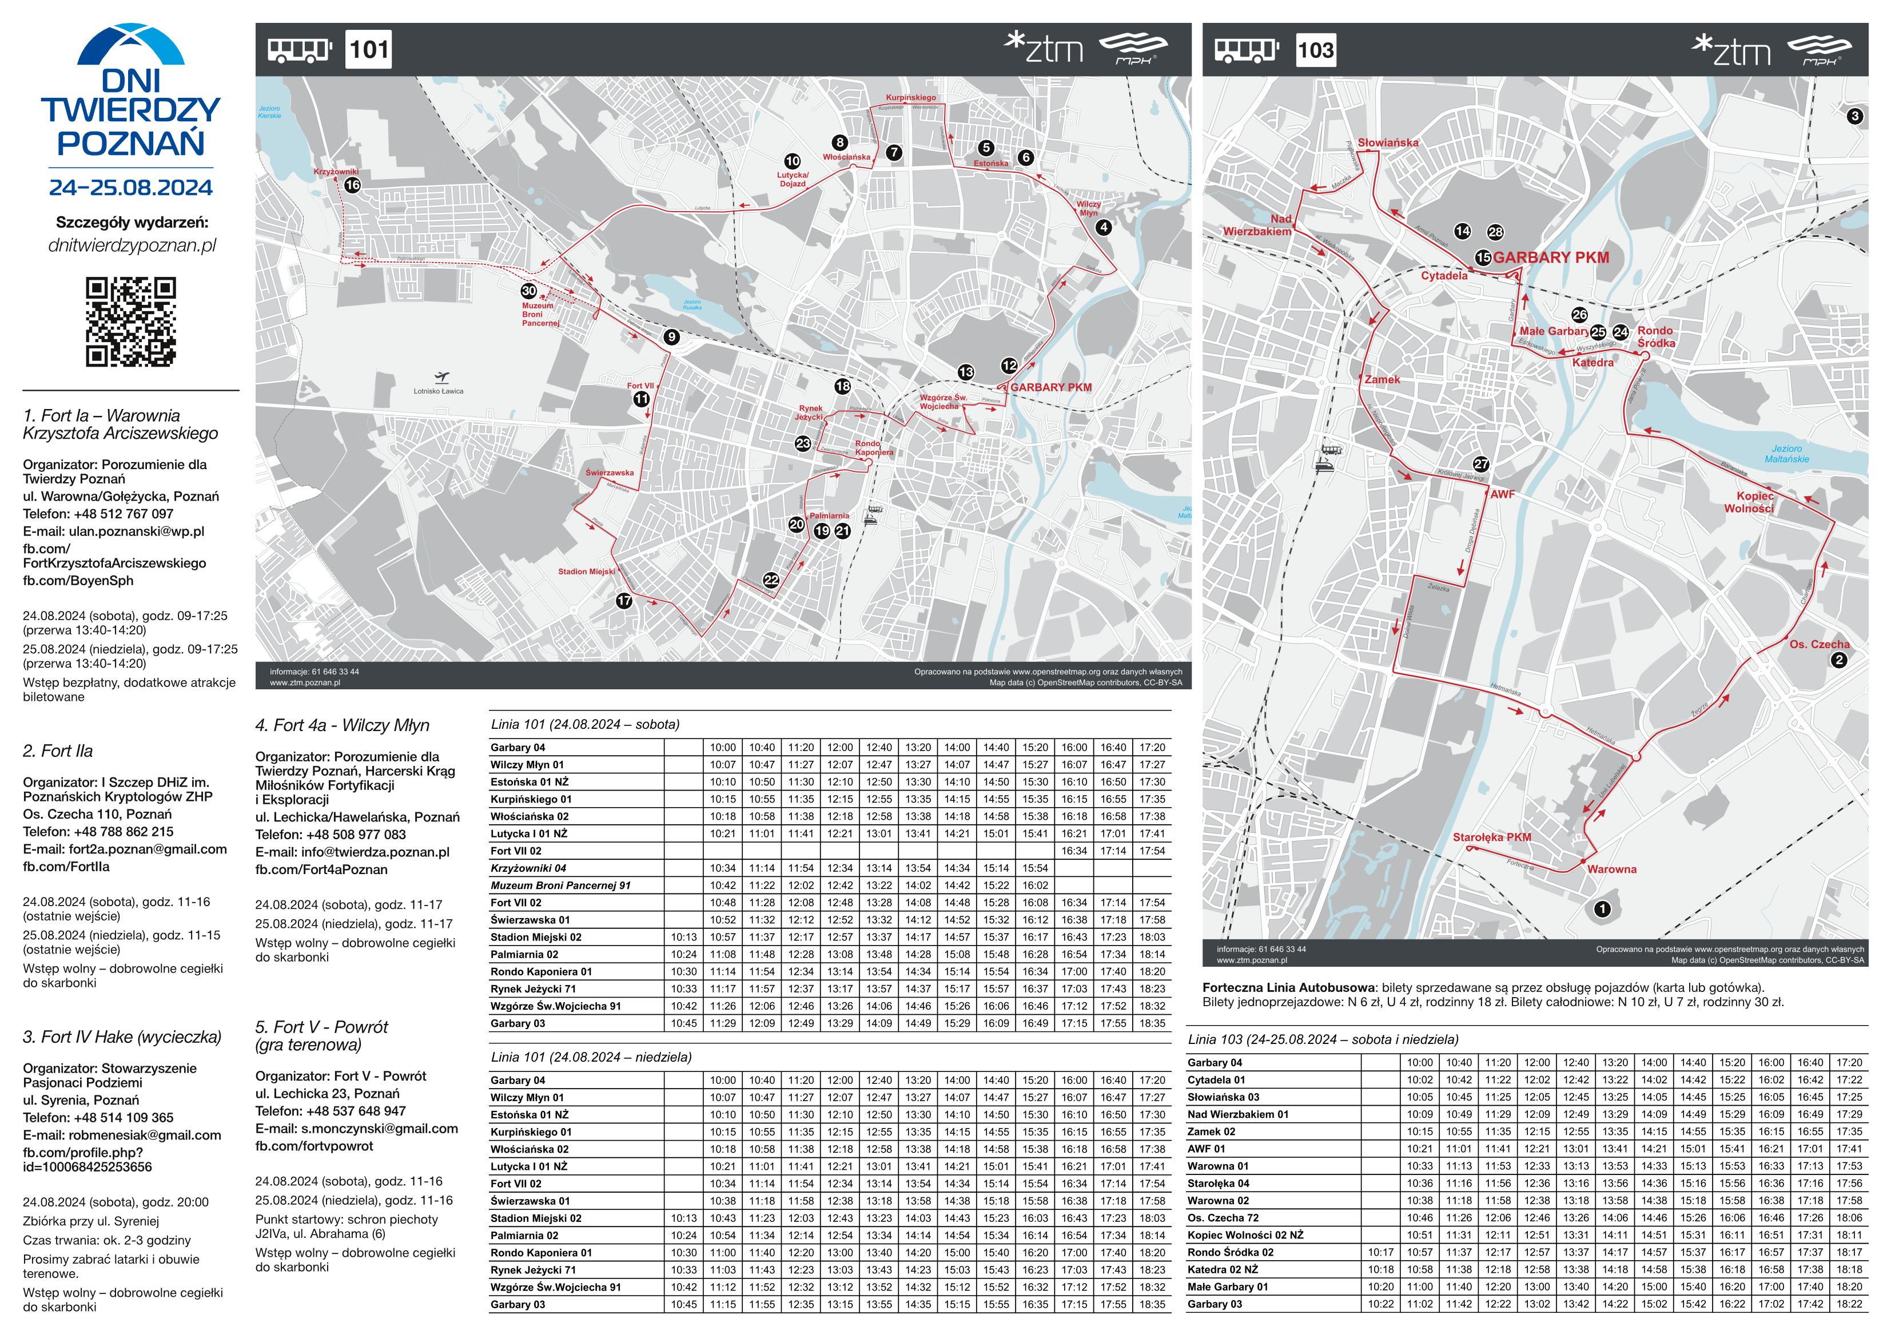1891x1338 pixels.
Task: Click title 'Linia 101 (24.08.2024 – sobota)'
Action: [x=586, y=725]
